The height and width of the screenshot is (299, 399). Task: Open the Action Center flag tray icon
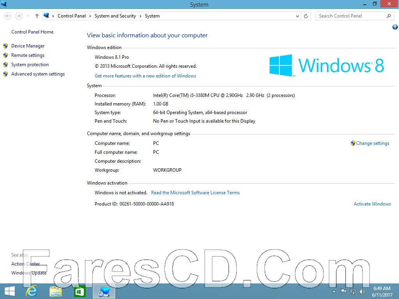click(x=343, y=291)
